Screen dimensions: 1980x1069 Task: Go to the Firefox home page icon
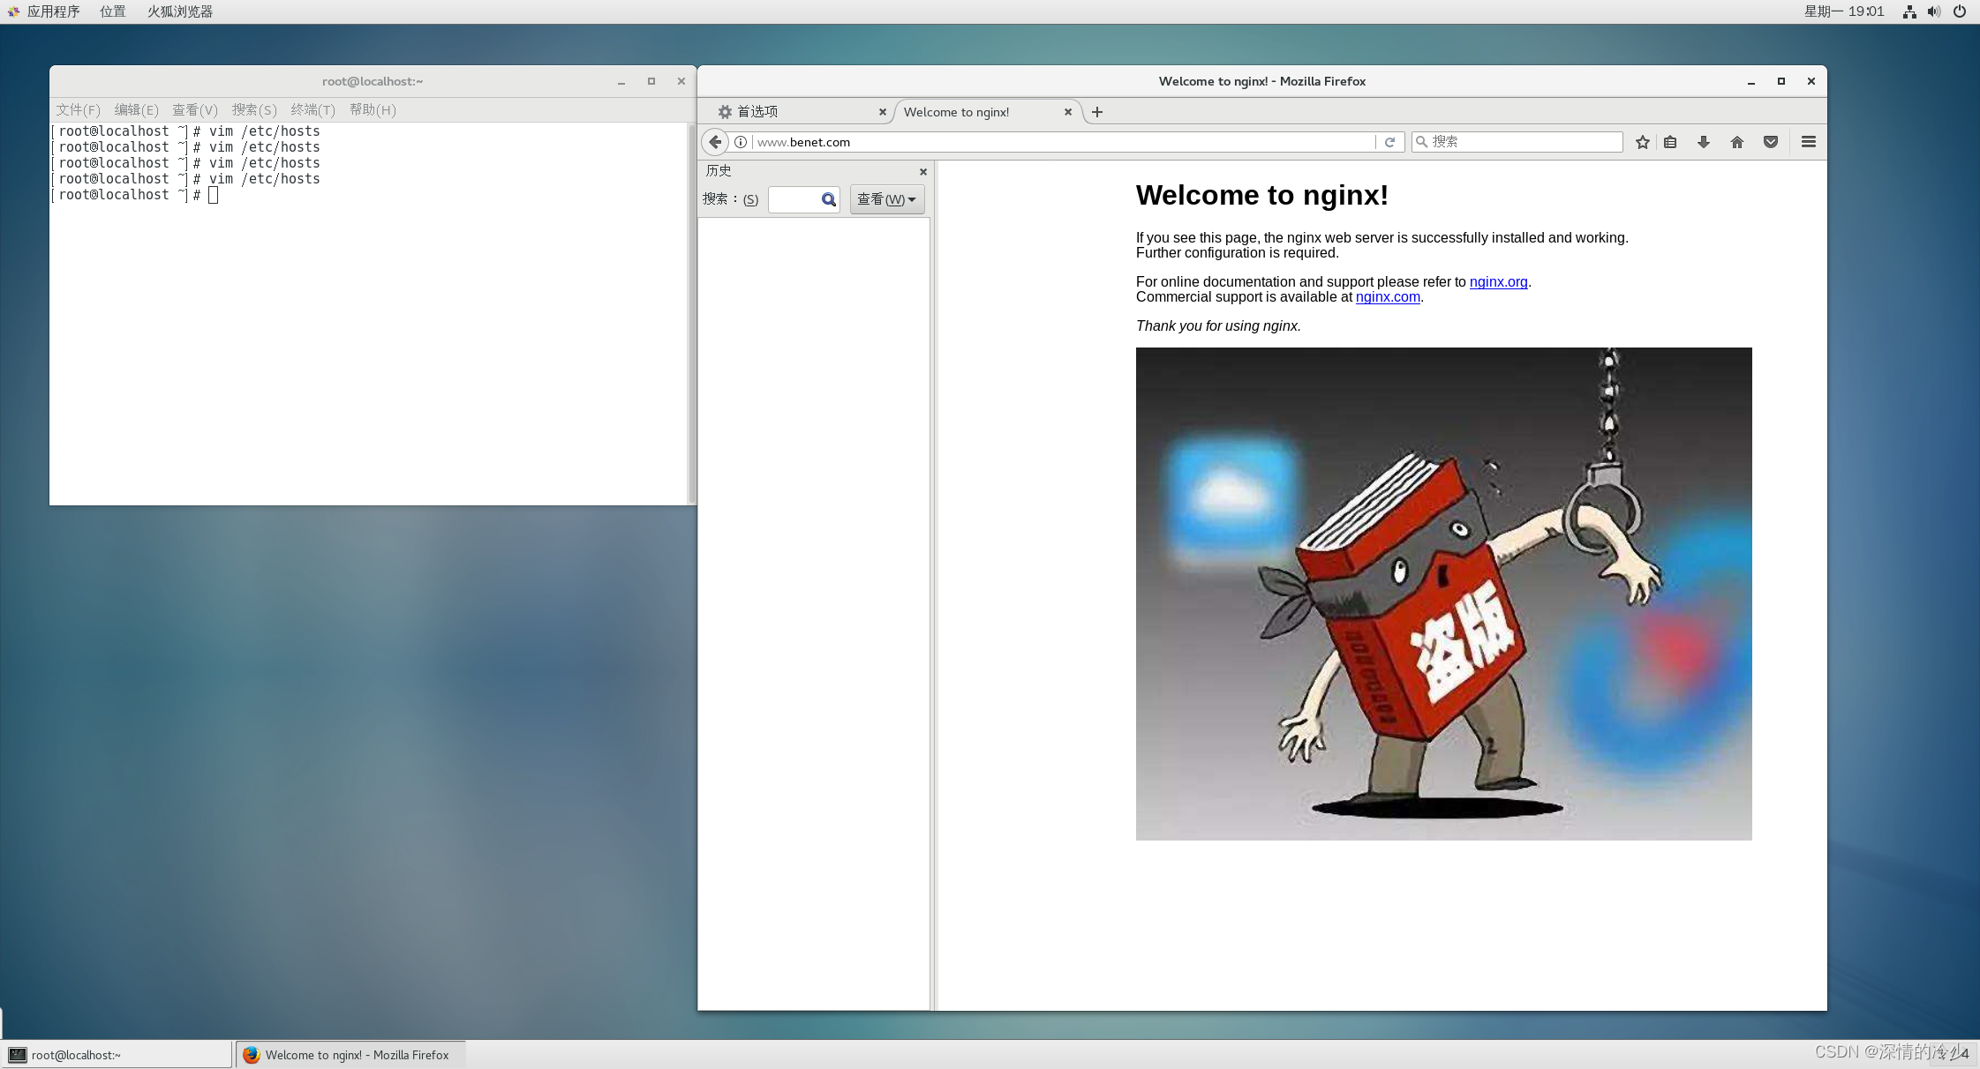(x=1737, y=142)
